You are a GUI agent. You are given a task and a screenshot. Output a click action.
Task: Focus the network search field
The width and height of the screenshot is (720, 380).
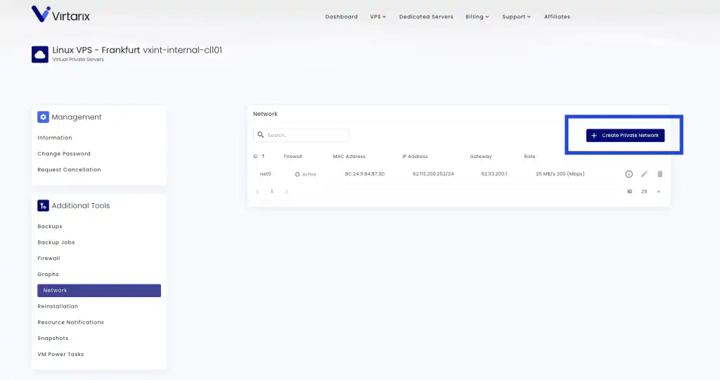[x=306, y=135]
